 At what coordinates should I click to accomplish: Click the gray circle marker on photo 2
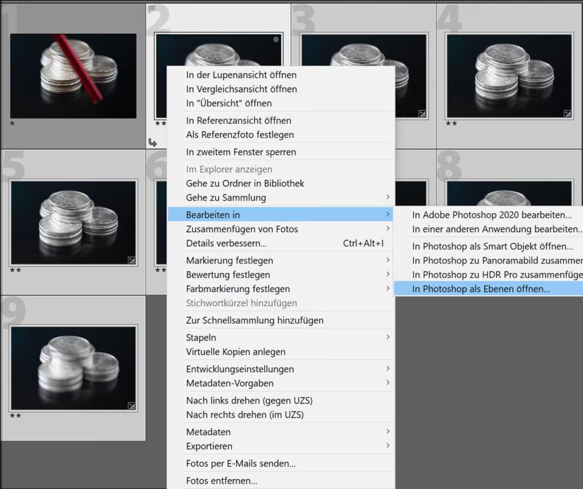(276, 39)
